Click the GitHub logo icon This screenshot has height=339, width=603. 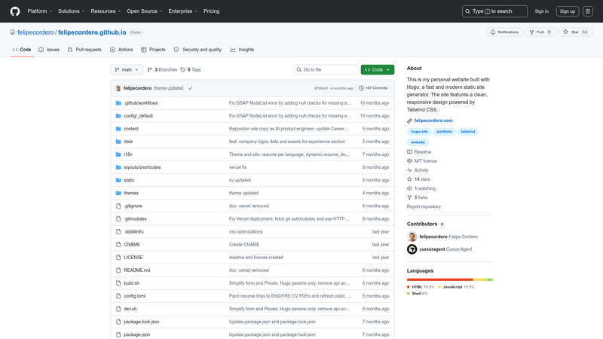click(15, 11)
